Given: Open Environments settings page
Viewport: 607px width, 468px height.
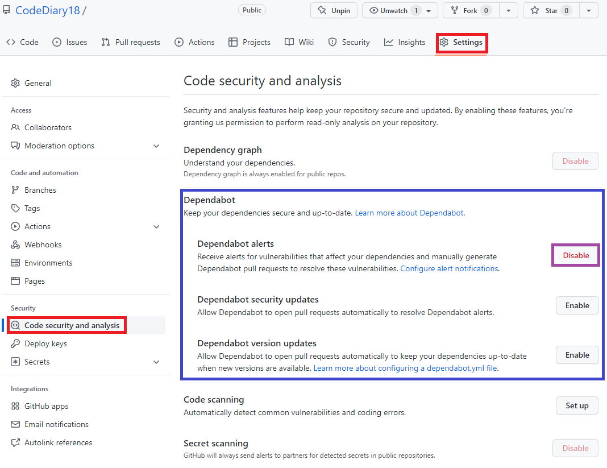Looking at the screenshot, I should [x=48, y=263].
